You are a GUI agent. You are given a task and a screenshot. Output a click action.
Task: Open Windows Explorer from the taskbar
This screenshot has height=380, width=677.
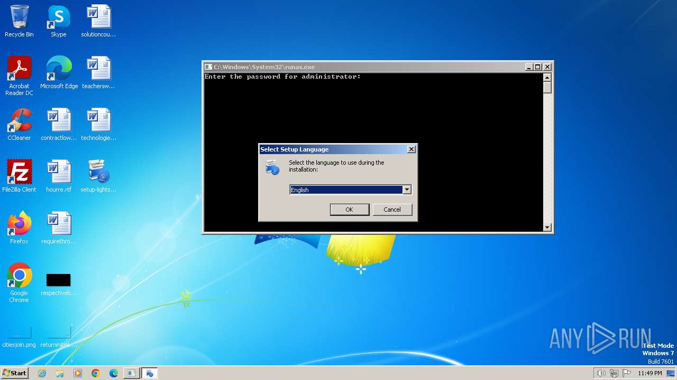pos(60,373)
